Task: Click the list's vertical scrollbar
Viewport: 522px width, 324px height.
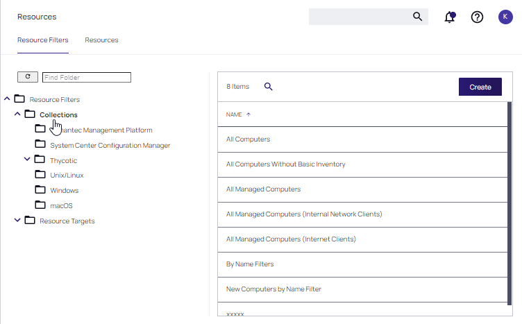Action: pos(510,208)
